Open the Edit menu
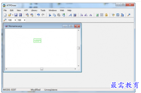The width and height of the screenshot is (141, 93). click(12, 10)
